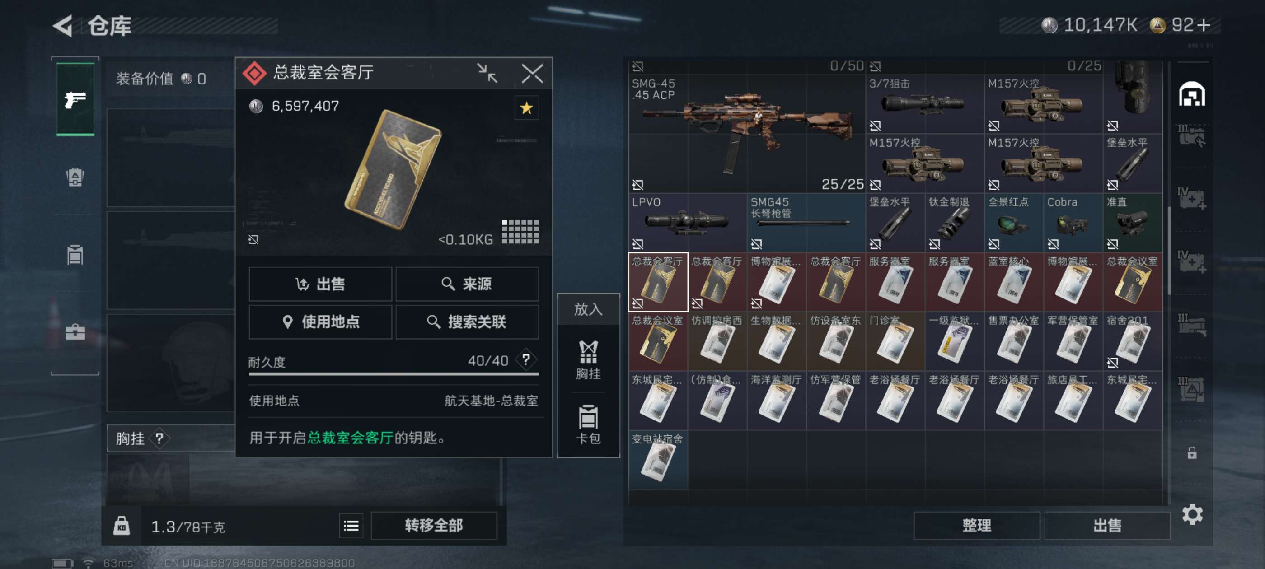Open the medical case sidebar icon

75,332
